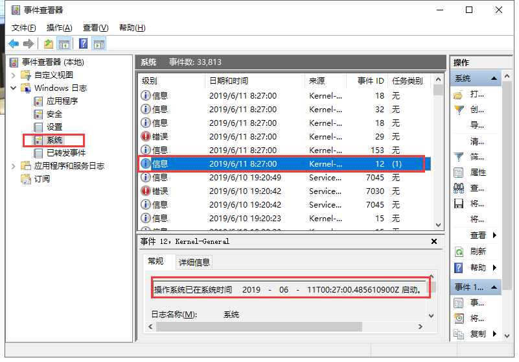Expand the 查看 submenu in actions
Image resolution: width=519 pixels, height=362 pixels.
(494, 235)
